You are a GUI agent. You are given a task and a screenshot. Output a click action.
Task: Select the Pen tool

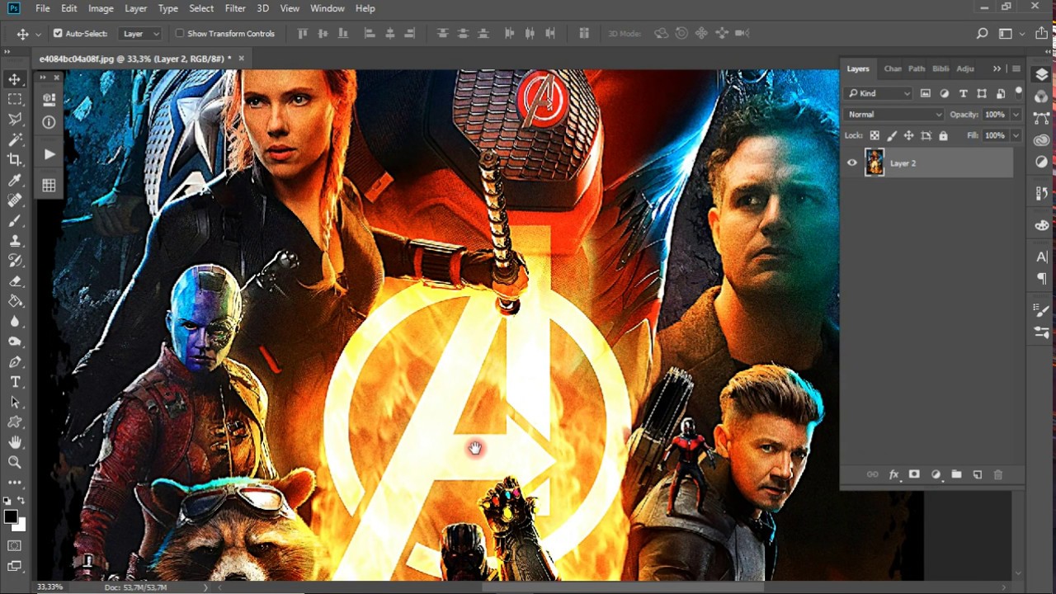pyautogui.click(x=15, y=362)
